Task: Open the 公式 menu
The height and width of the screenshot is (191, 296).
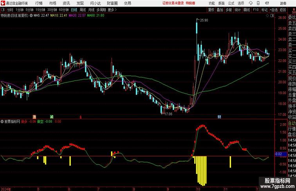Action: tap(231, 3)
